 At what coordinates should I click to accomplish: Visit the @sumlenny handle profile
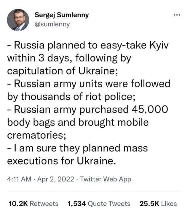(x=52, y=24)
